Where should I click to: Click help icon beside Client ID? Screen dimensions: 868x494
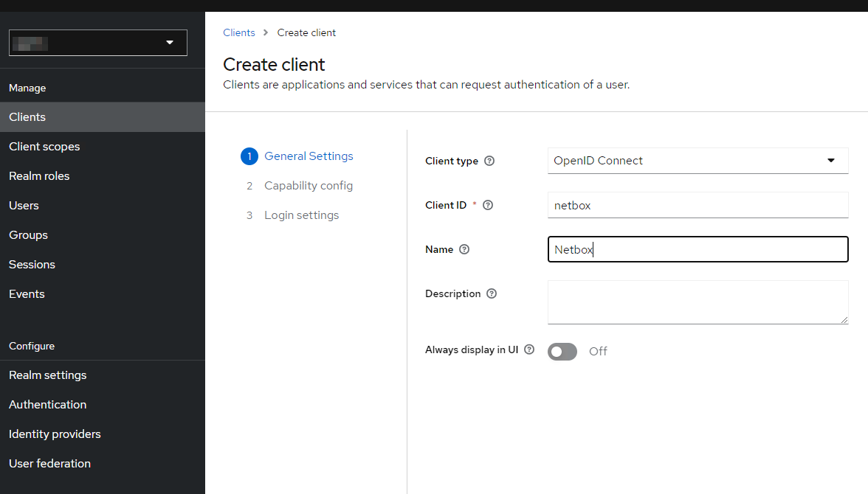tap(487, 205)
